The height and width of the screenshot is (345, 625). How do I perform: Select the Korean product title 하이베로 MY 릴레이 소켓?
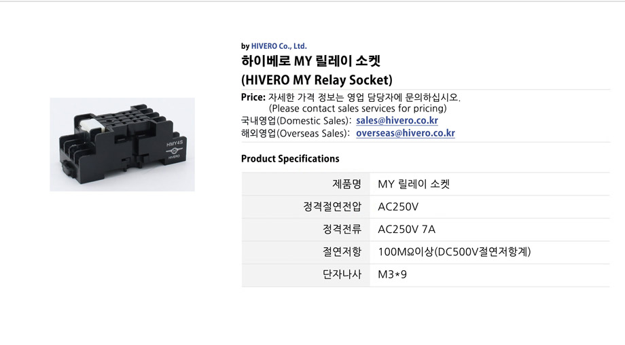(x=311, y=61)
